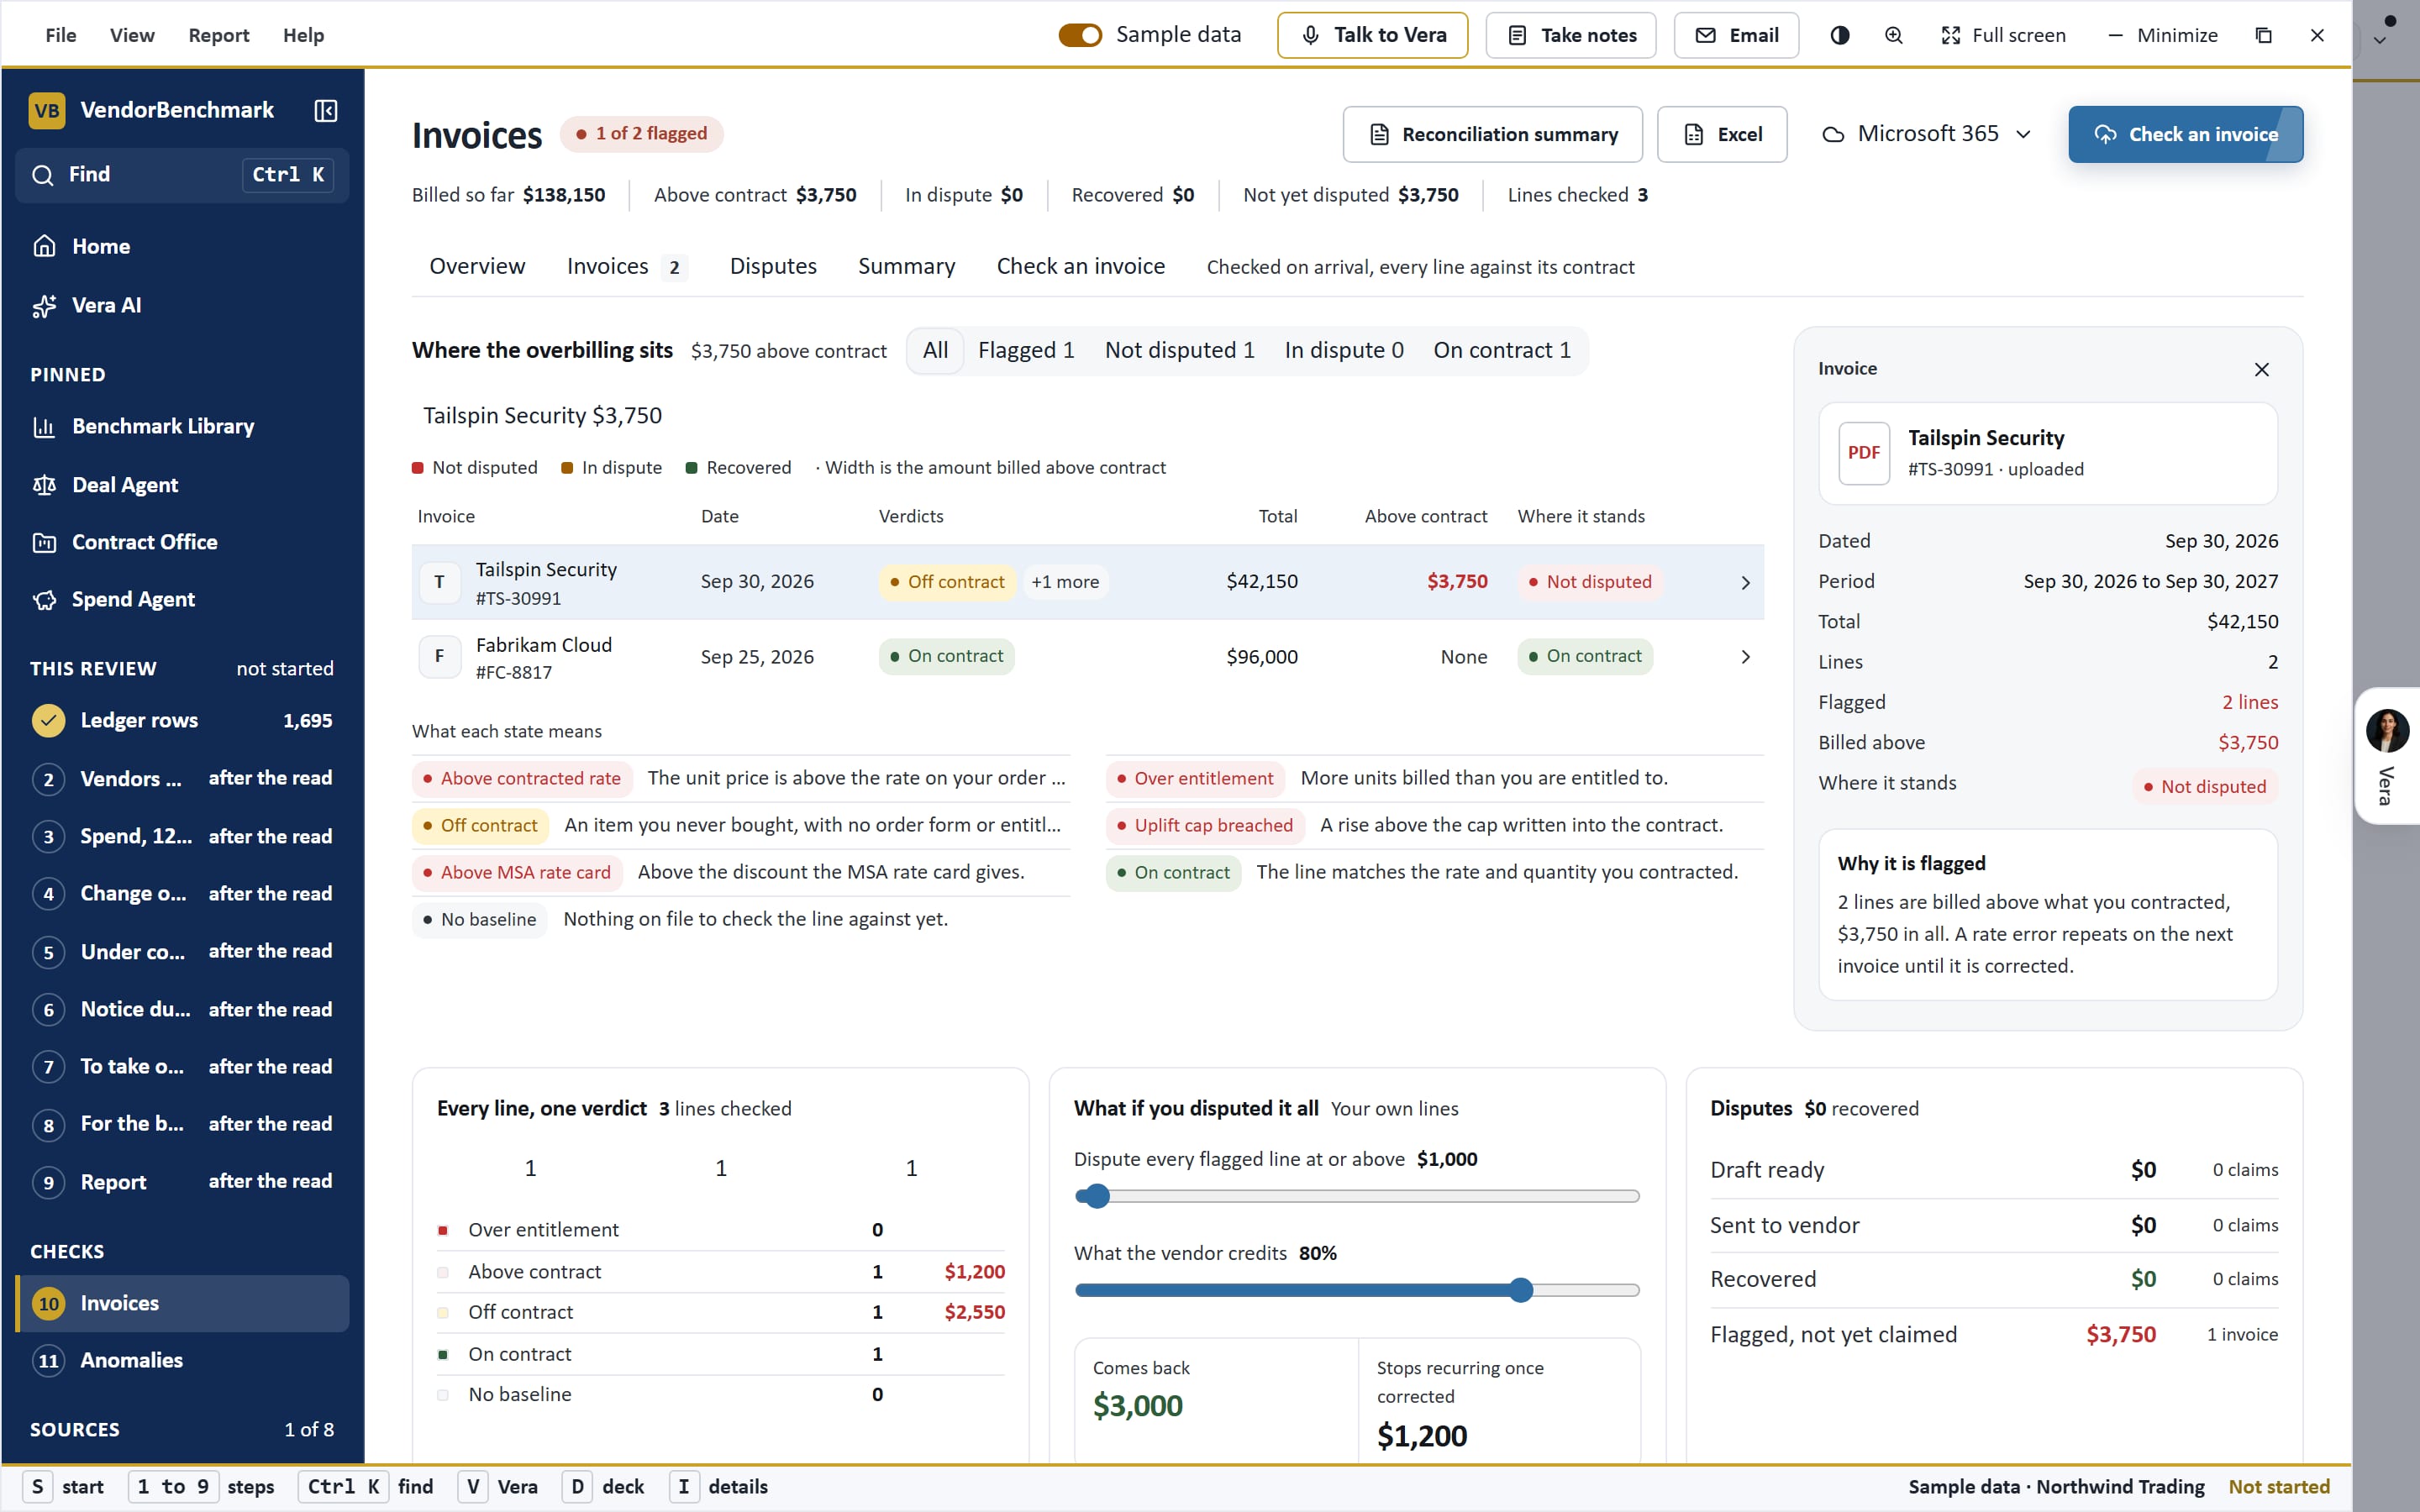This screenshot has width=2420, height=1512.
Task: Open check 10 Invoices
Action: pos(182,1303)
